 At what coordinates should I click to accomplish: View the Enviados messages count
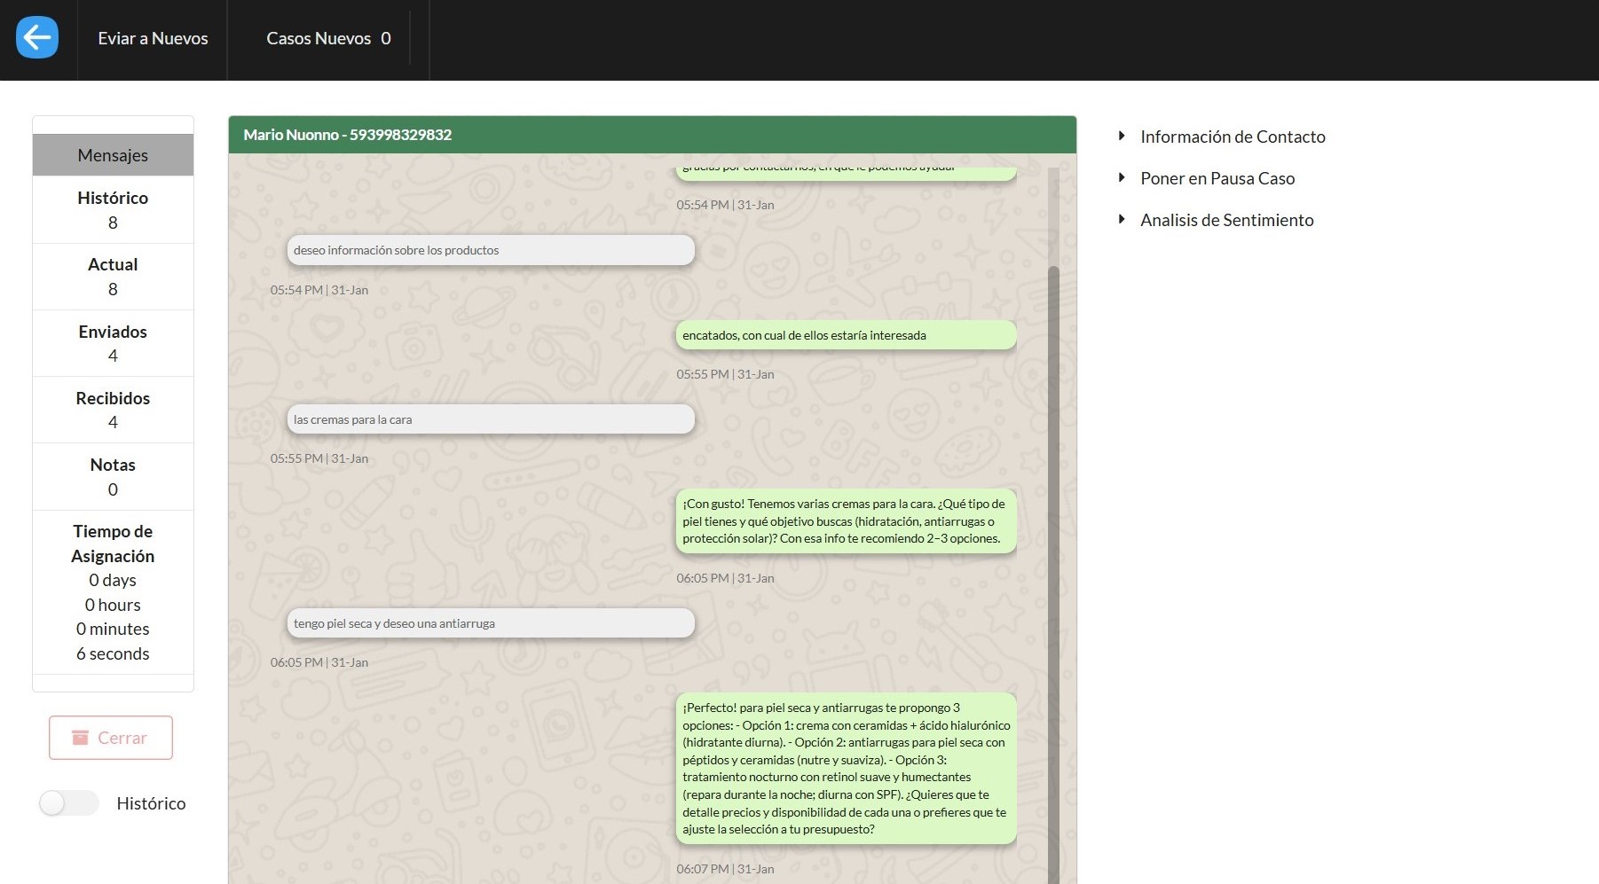(x=113, y=343)
